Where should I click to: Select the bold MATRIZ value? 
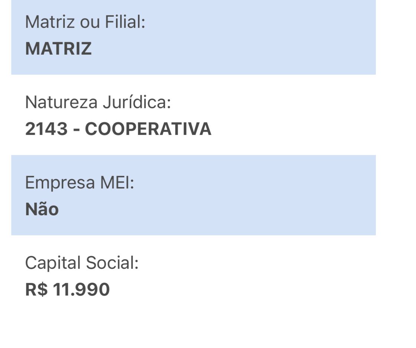pos(58,49)
